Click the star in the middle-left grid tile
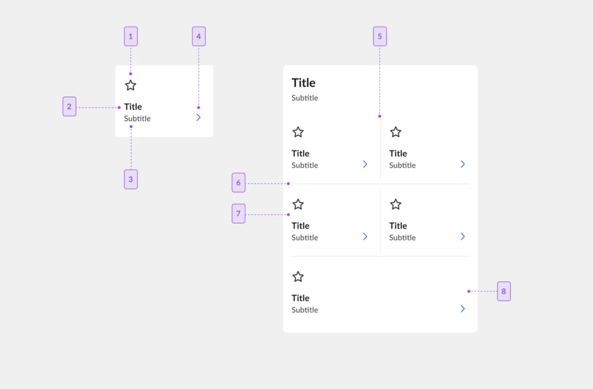The image size is (593, 389). click(298, 204)
